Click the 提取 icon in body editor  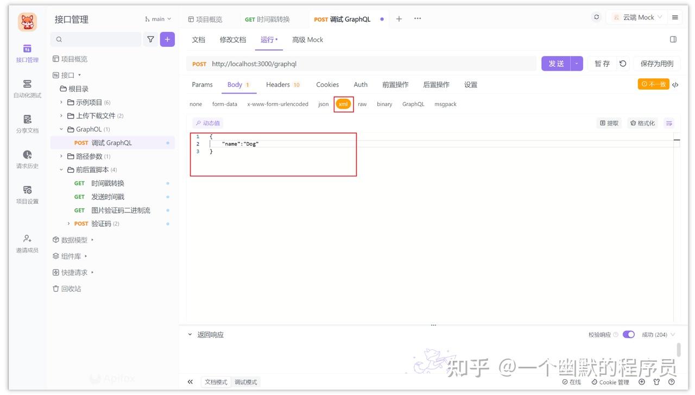(609, 123)
